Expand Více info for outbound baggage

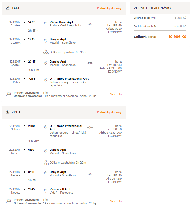[116, 94]
